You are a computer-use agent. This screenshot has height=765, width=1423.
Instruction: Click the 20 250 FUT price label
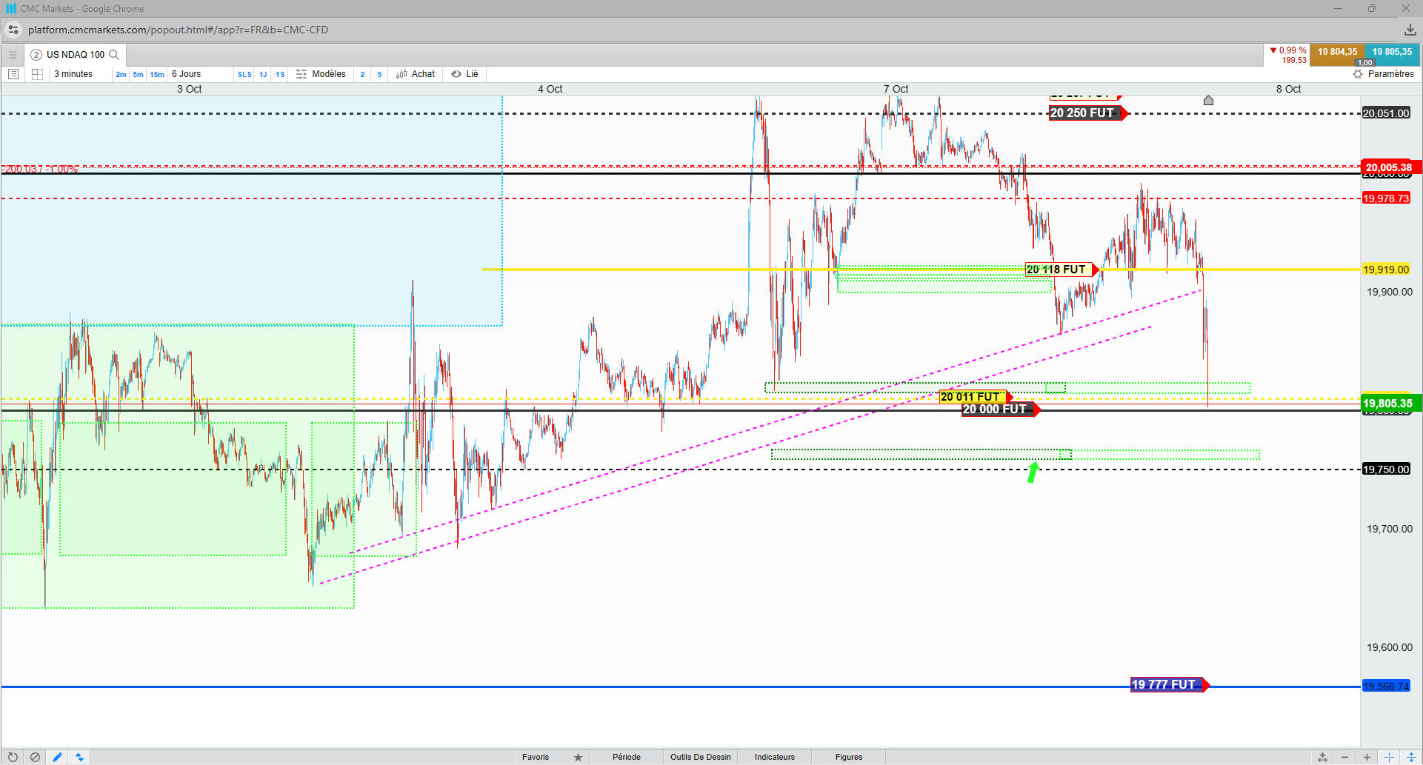click(1087, 113)
